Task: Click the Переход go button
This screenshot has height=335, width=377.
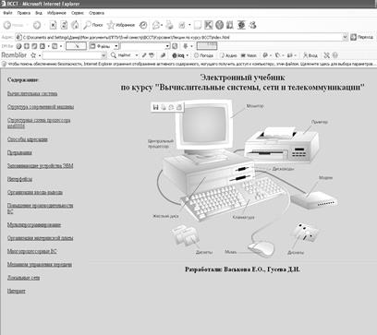Action: (x=362, y=37)
